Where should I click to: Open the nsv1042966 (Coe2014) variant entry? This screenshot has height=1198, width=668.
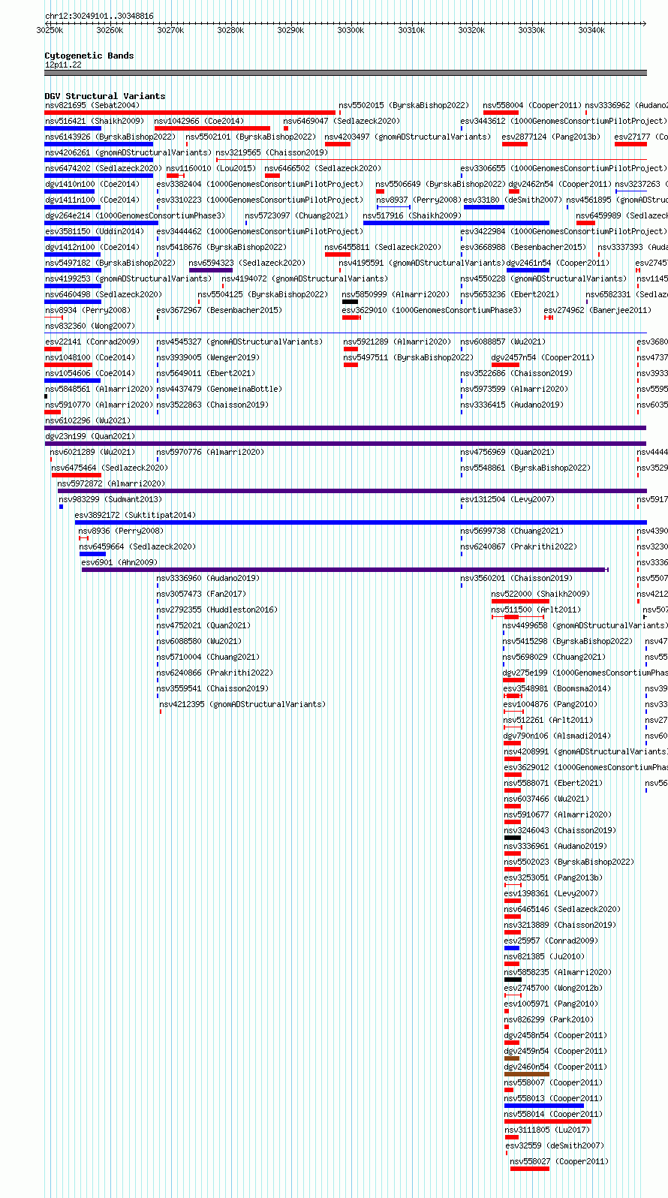pos(199,121)
